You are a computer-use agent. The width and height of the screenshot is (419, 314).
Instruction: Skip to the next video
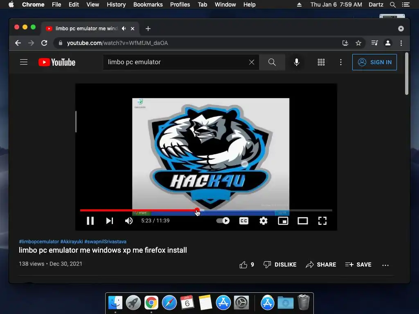tap(110, 221)
